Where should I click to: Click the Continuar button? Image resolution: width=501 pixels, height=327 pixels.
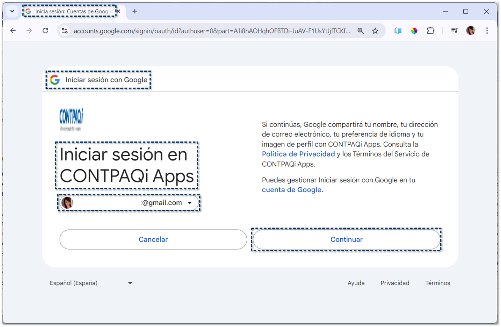pos(346,239)
